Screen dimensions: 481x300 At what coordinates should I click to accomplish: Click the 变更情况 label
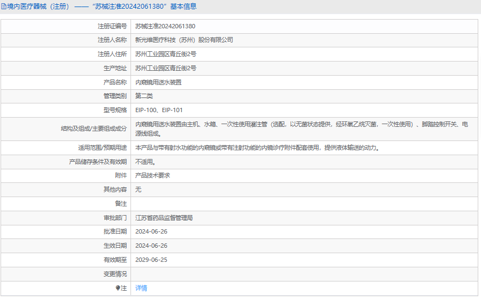115,274
